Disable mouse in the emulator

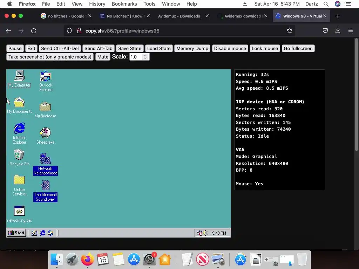pyautogui.click(x=230, y=48)
